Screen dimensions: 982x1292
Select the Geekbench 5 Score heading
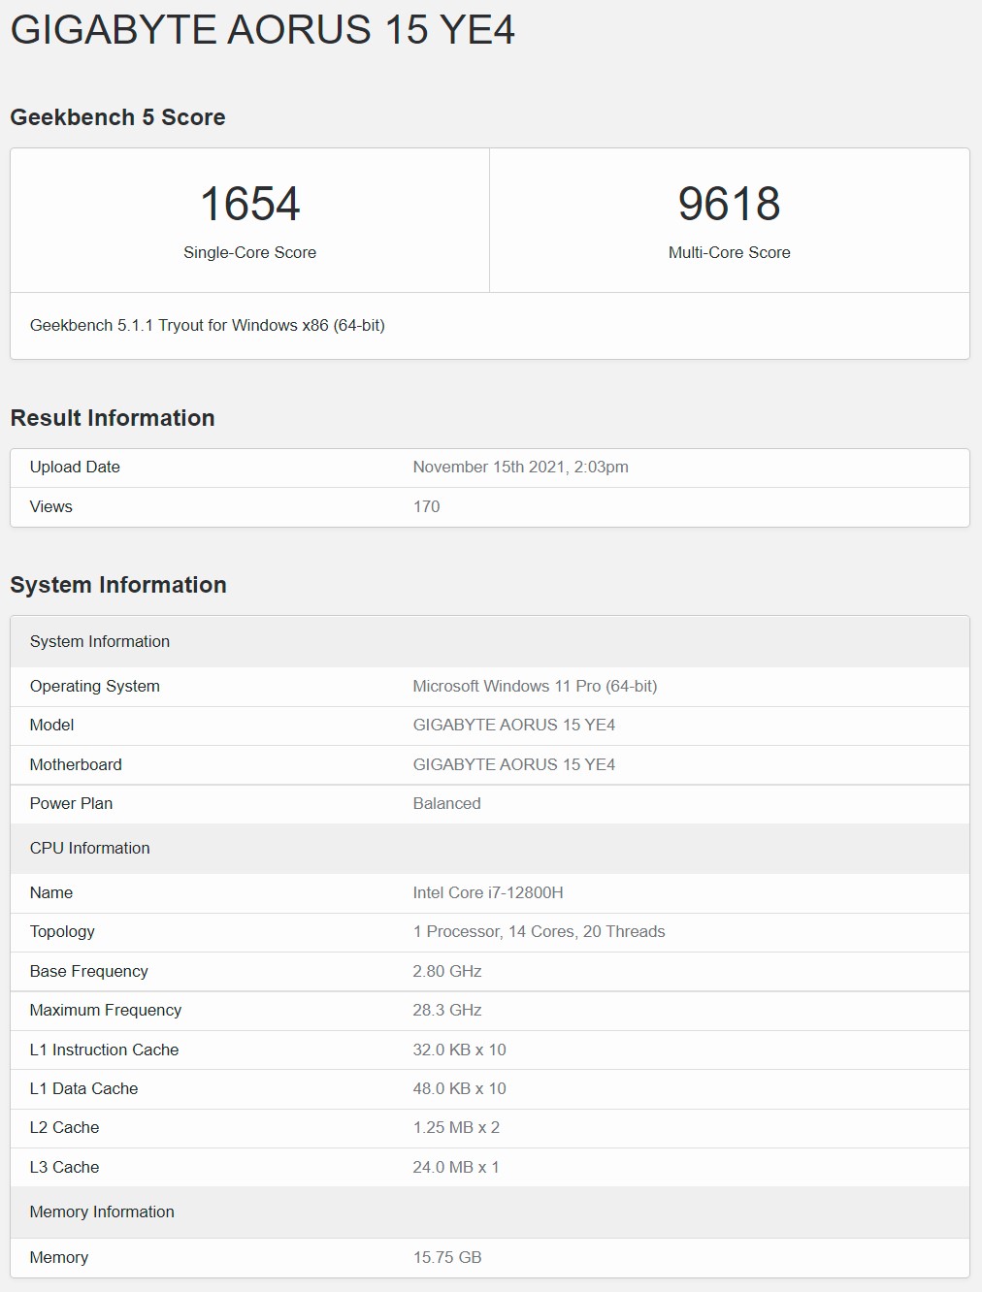(117, 117)
